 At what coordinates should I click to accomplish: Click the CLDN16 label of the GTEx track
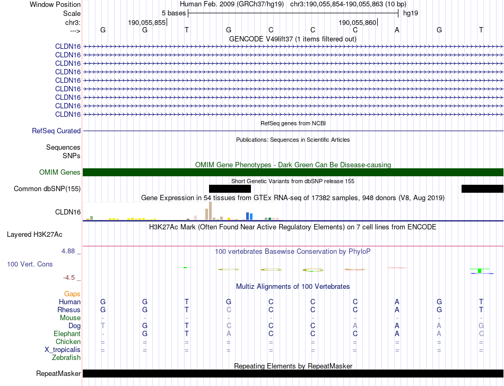[68, 212]
